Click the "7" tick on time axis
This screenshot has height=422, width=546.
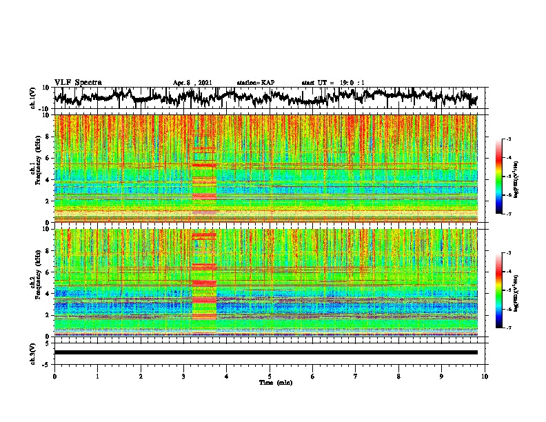[x=356, y=376]
